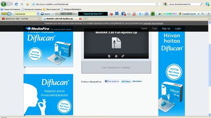Click the MediaFire Twitter handle link
The height and width of the screenshot is (118, 211).
(137, 81)
